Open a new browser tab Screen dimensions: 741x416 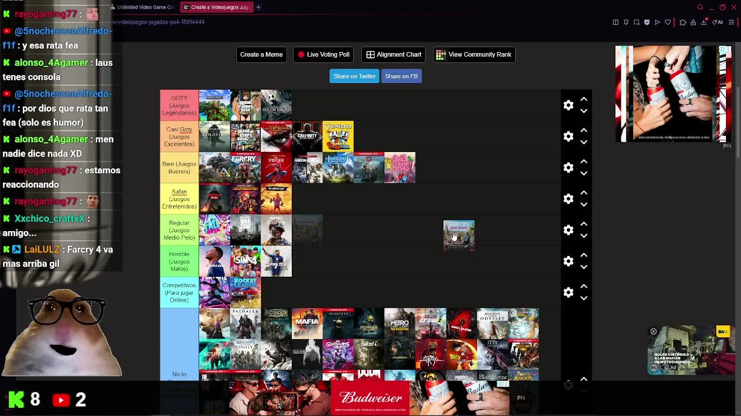pos(258,7)
